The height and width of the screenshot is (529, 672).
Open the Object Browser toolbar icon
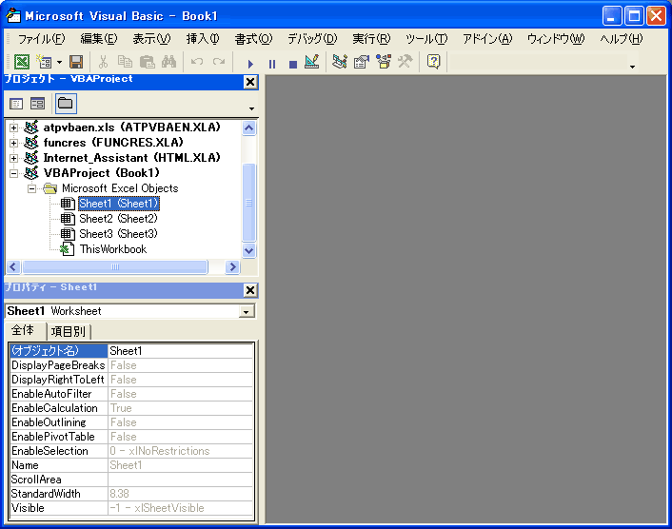384,62
